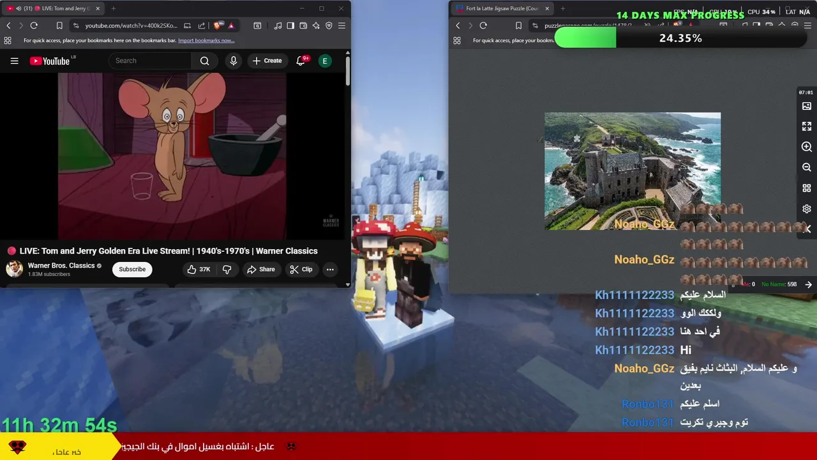This screenshot has height=460, width=817.
Task: Open the YouTube hamburger guide menu
Action: pyautogui.click(x=15, y=61)
